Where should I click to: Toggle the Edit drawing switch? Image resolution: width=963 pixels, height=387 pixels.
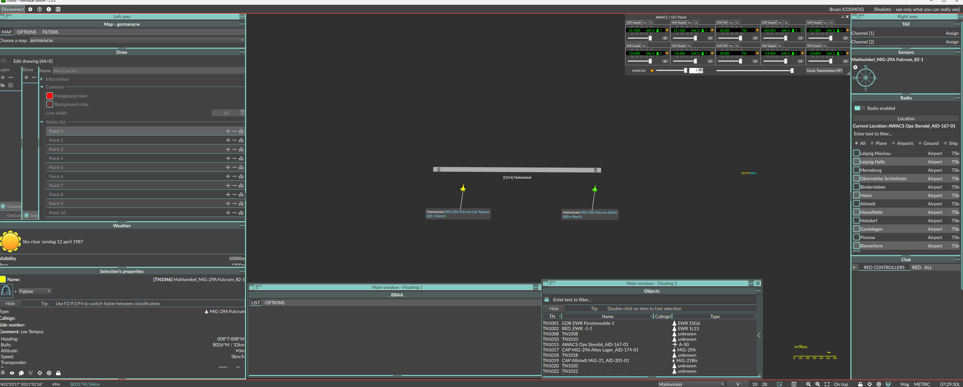6,61
